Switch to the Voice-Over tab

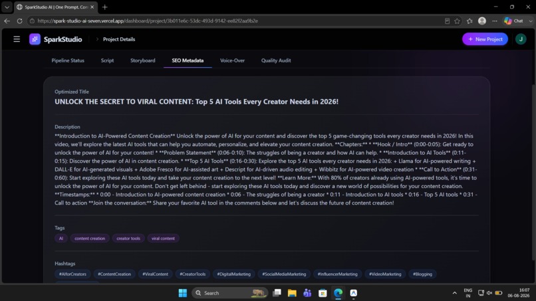pyautogui.click(x=232, y=60)
